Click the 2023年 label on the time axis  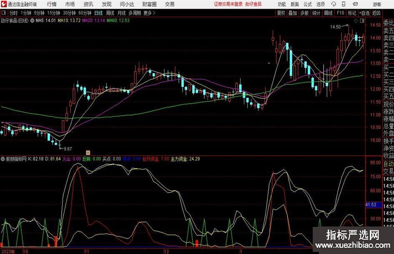[x=8, y=251]
